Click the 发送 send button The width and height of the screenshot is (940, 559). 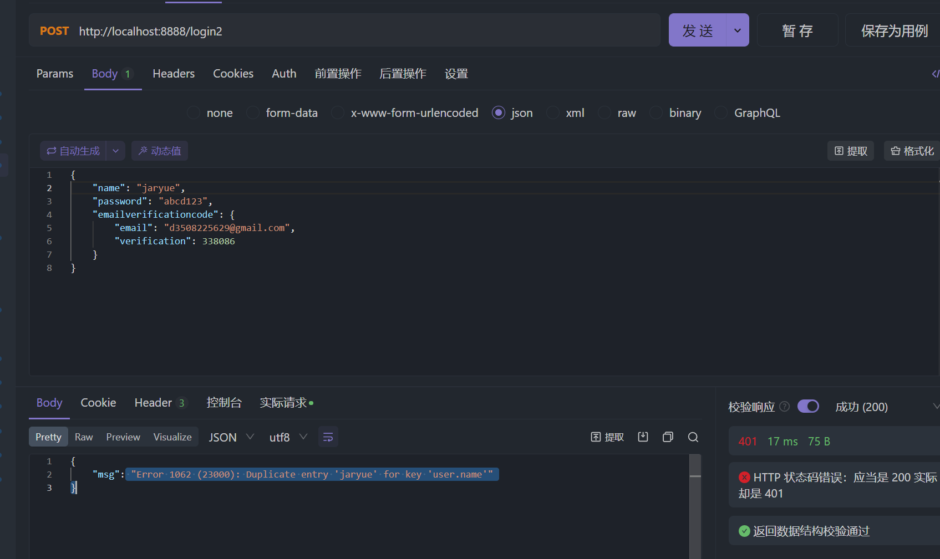[x=697, y=30]
